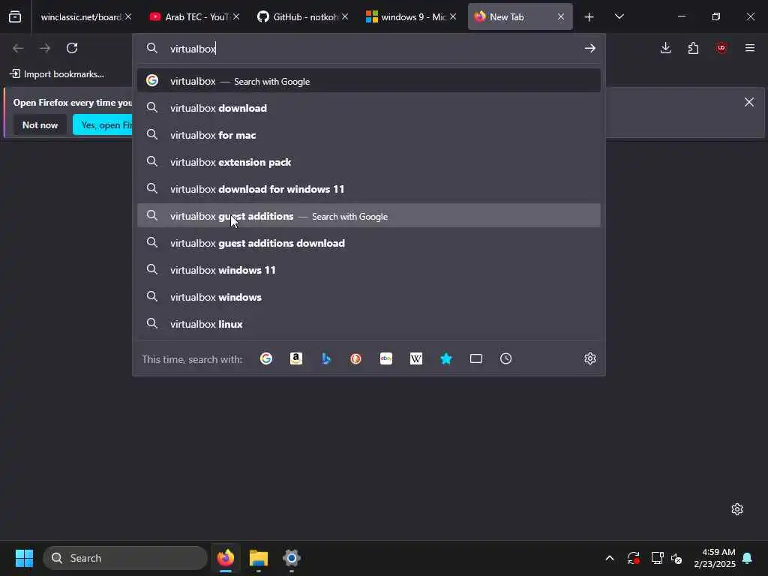Open the Firefox application menu
The width and height of the screenshot is (768, 576).
(749, 48)
